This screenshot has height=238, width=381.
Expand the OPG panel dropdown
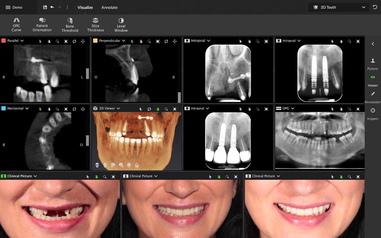coord(292,109)
